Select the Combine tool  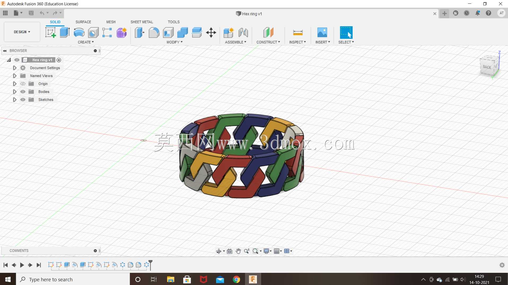pos(182,33)
